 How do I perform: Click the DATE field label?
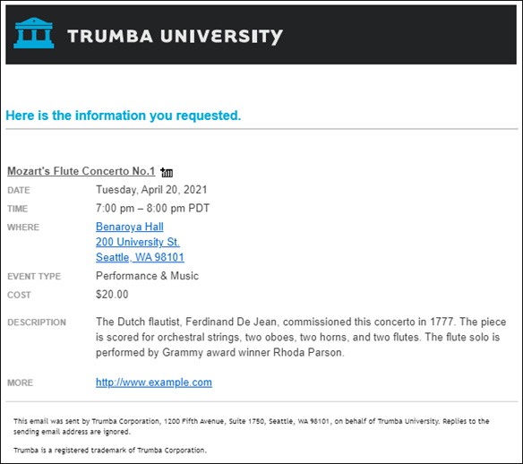(19, 191)
